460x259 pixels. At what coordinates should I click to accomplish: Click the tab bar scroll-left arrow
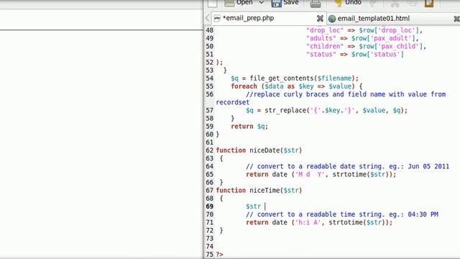pyautogui.click(x=208, y=18)
